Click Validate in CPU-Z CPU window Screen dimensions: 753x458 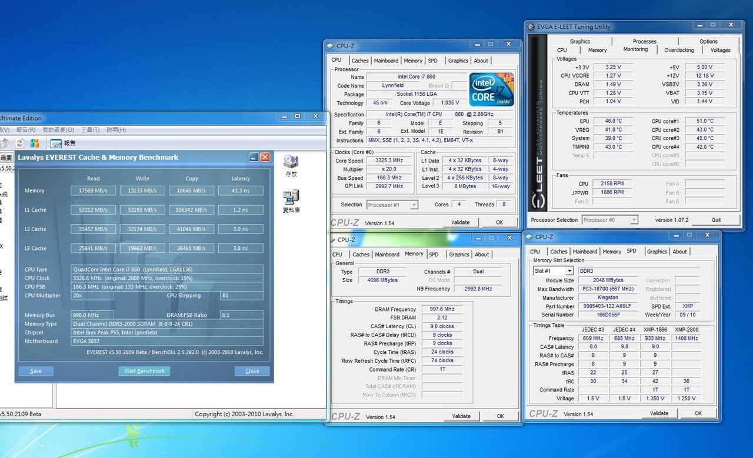[461, 222]
